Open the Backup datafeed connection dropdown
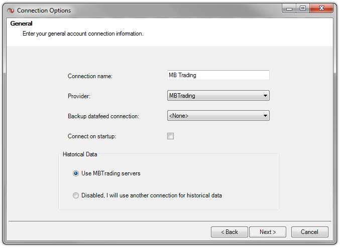 pyautogui.click(x=218, y=116)
